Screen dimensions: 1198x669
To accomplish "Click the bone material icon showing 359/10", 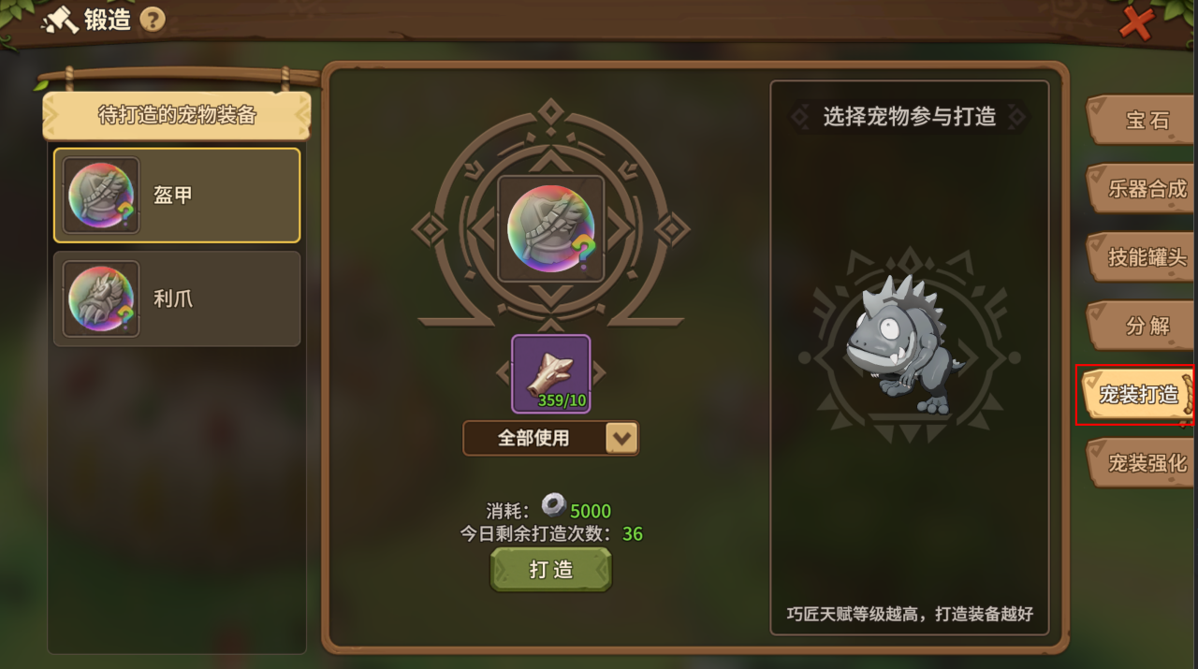I will (551, 374).
